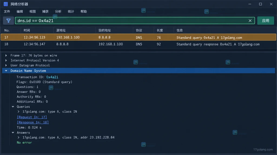Viewport: 277px width, 155px height.
Task: Expand User Datagram Protocol node
Action: [x=6, y=65]
